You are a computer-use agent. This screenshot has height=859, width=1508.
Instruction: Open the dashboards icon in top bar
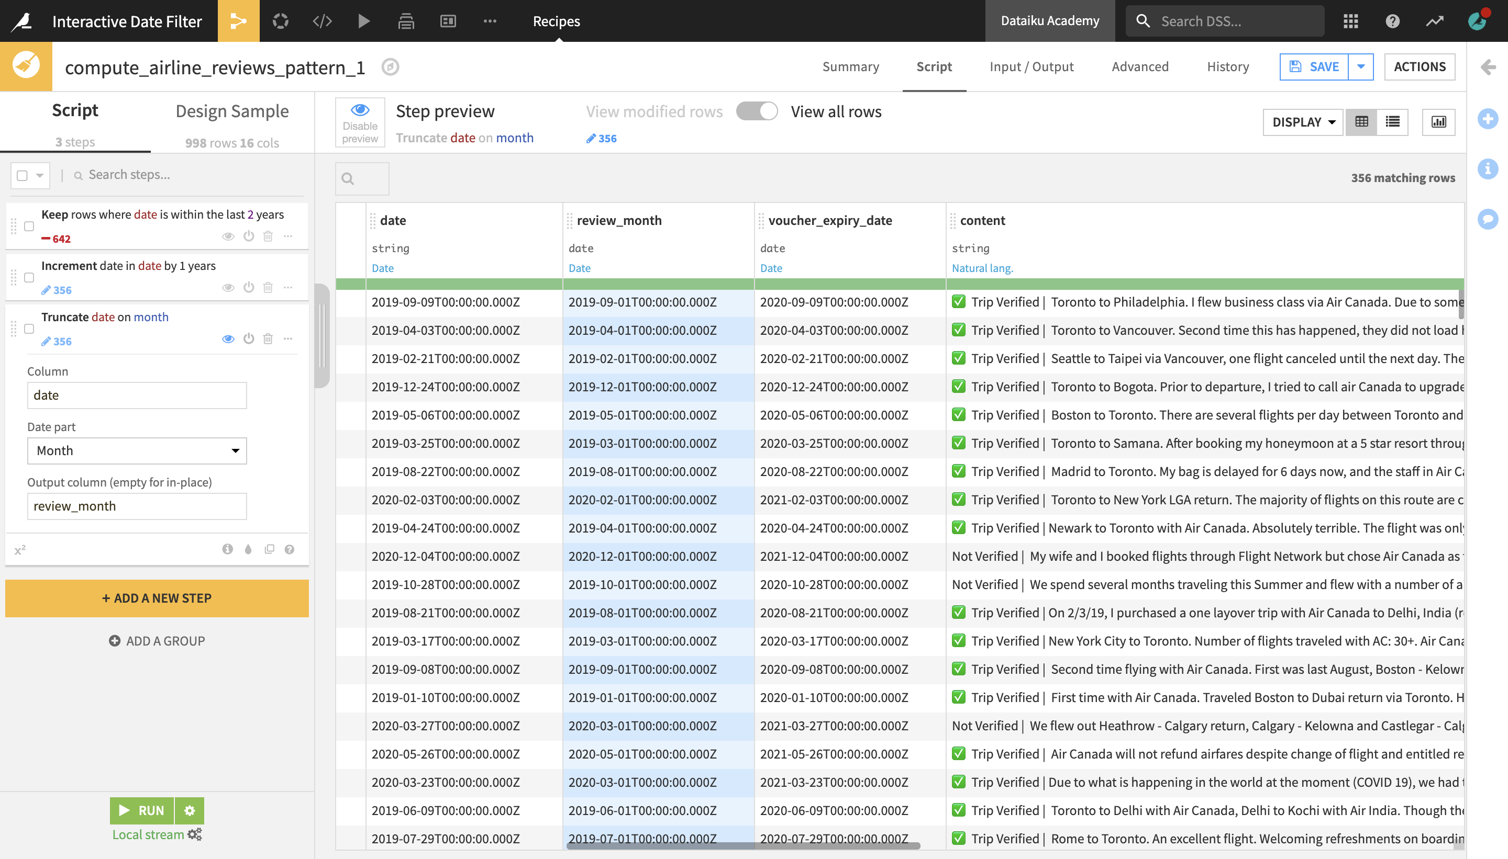click(x=448, y=21)
